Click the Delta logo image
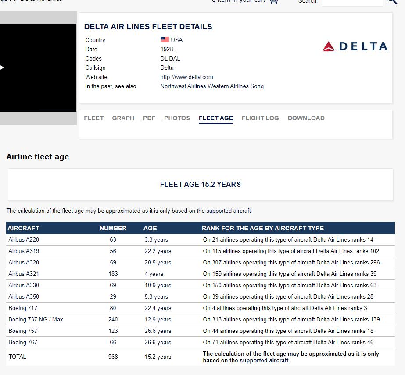Image resolution: width=405 pixels, height=375 pixels. 355,46
